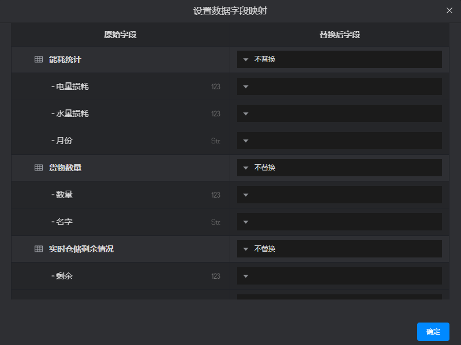
Task: Close the 设置数据字段映射 dialog
Action: tap(449, 10)
